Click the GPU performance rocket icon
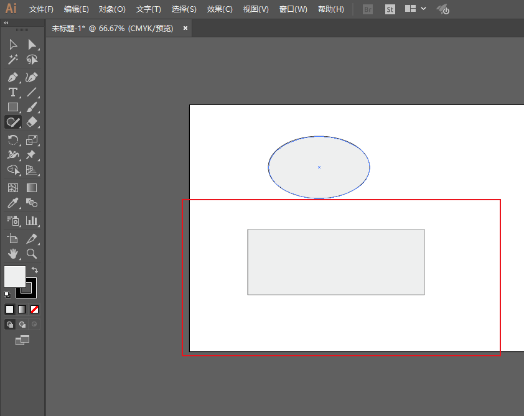 pyautogui.click(x=442, y=9)
